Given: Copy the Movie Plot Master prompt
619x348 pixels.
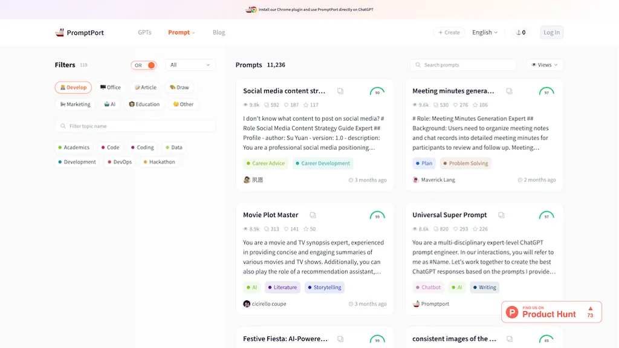Looking at the screenshot, I should (x=313, y=215).
